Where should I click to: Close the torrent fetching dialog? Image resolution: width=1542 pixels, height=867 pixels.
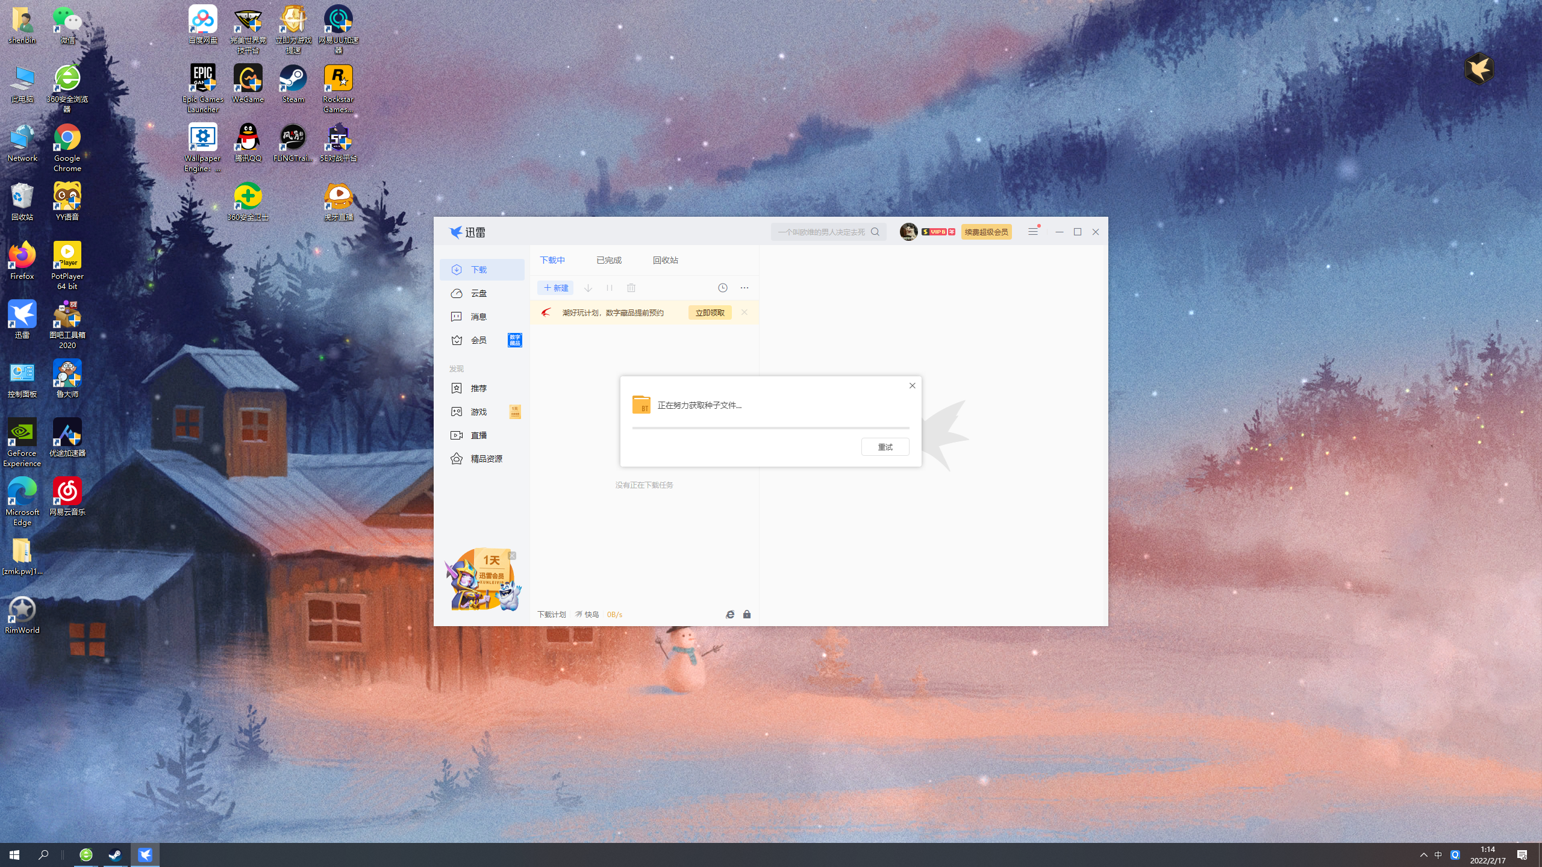pos(912,386)
